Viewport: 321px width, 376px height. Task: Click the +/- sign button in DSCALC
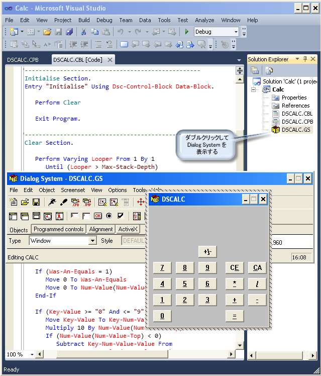[207, 252]
